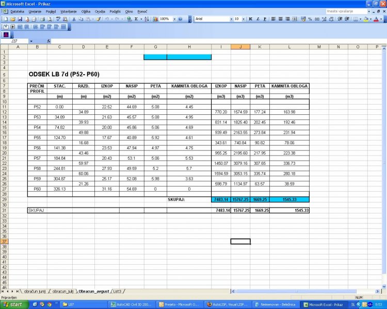Open AutoCAD Civil 3D taskbar button
The width and height of the screenshot is (387, 309).
132,304
